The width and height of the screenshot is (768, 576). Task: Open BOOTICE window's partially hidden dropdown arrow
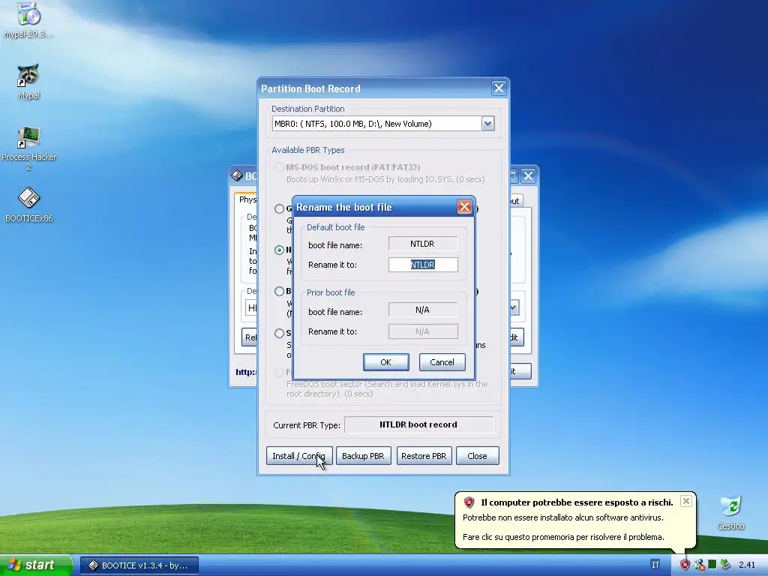513,307
